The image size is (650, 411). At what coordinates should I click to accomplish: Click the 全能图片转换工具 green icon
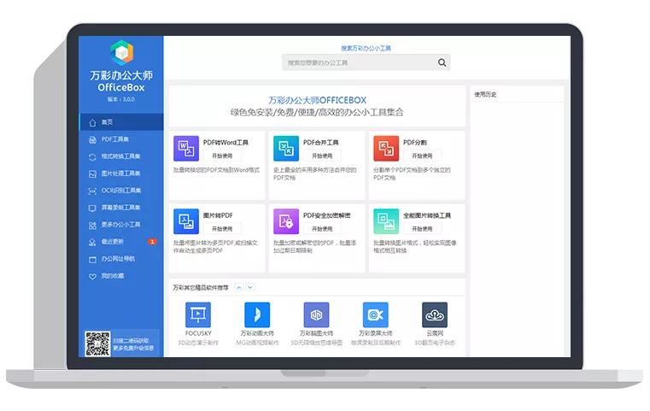coord(386,221)
